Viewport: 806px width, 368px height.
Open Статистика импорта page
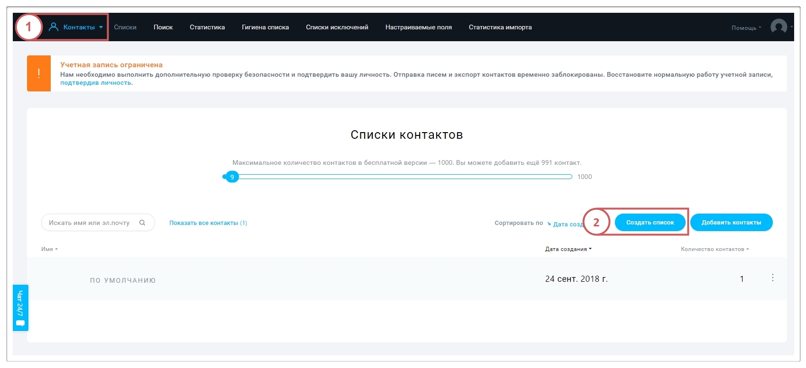click(x=500, y=27)
